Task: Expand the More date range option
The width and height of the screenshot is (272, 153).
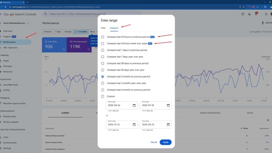Action: 93,32
